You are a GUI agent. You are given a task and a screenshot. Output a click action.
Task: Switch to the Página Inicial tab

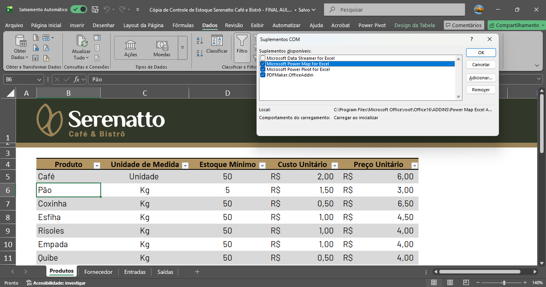(x=46, y=25)
